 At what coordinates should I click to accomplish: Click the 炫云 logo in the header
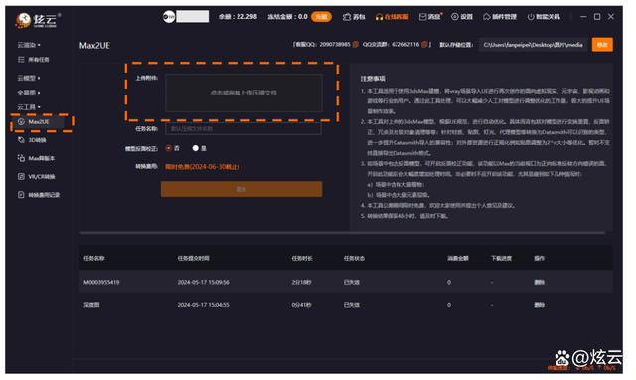(38, 19)
